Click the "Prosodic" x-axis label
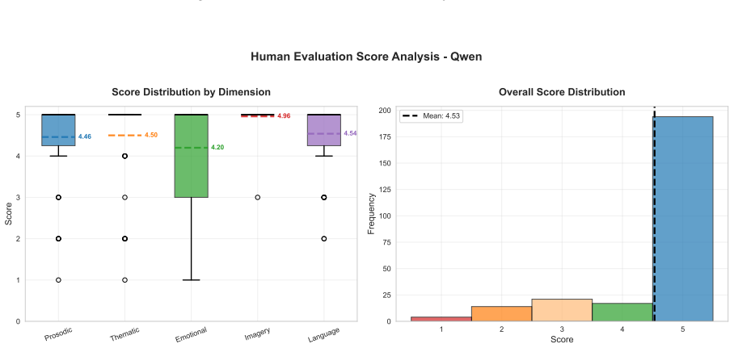Image resolution: width=734 pixels, height=348 pixels. click(x=58, y=334)
